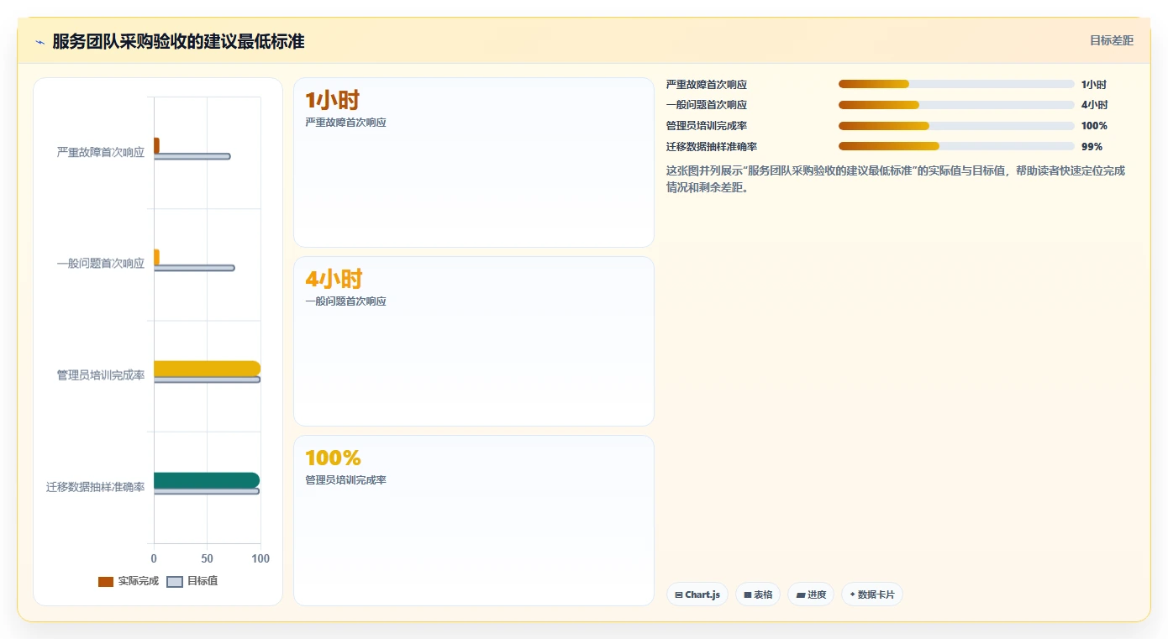This screenshot has height=639, width=1168.
Task: Click the 管理员培训完成率 progress bar
Action: (x=956, y=126)
